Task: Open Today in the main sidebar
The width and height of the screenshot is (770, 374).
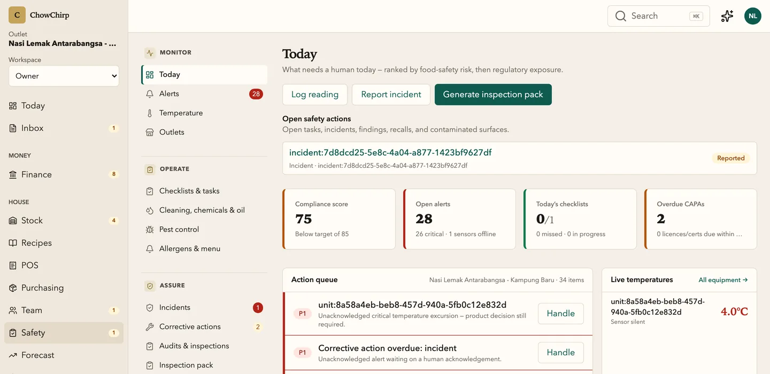Action: (x=64, y=106)
